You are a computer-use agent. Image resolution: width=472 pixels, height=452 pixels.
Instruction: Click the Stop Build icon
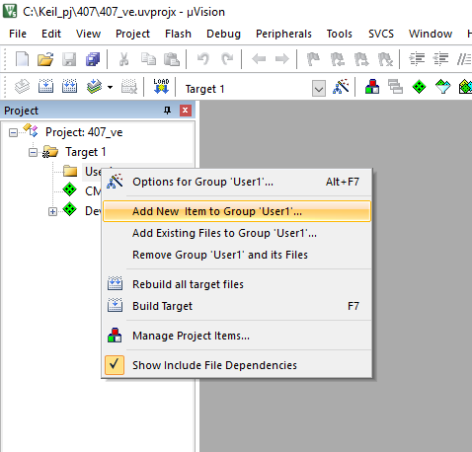point(129,87)
